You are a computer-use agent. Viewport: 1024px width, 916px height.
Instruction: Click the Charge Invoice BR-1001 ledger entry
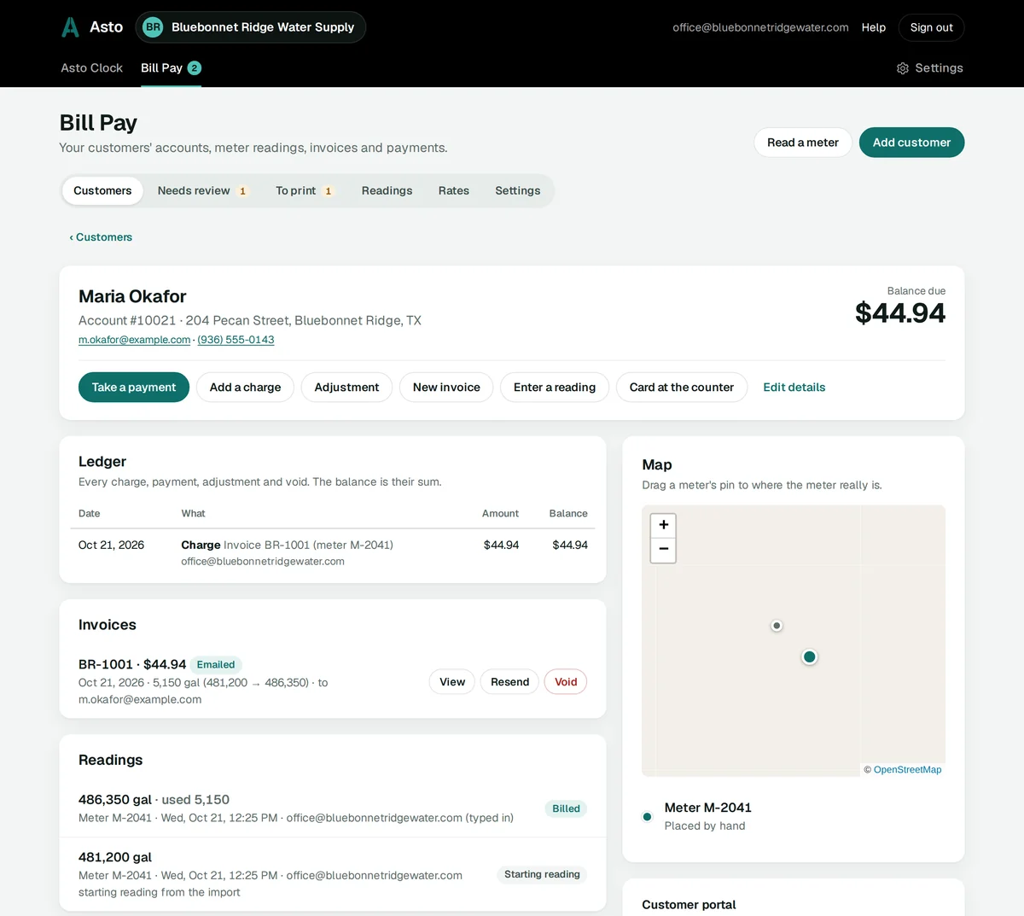click(287, 546)
